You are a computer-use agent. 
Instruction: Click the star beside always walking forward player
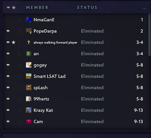[x=14, y=42]
